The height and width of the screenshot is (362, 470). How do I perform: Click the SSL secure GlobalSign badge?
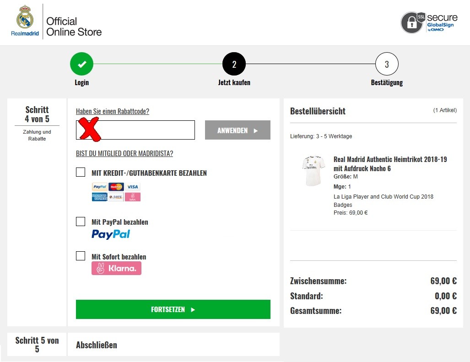tap(429, 22)
